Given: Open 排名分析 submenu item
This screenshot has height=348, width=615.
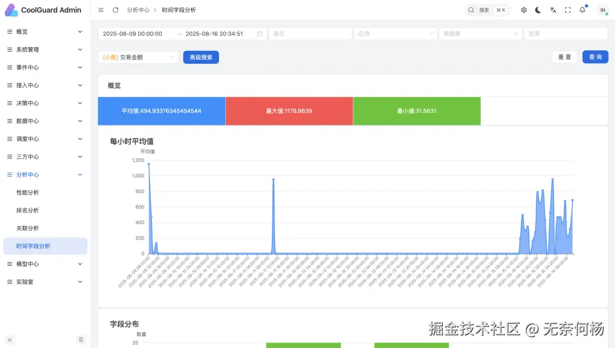Looking at the screenshot, I should 28,210.
